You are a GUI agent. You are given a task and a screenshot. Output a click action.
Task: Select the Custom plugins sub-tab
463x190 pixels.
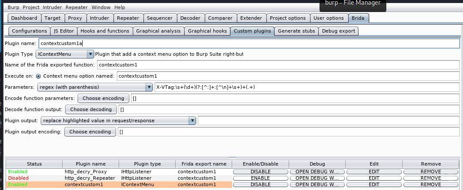pos(252,31)
